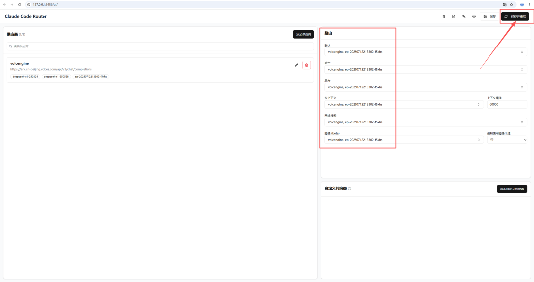Click the 添加供应商 add provider button

304,34
